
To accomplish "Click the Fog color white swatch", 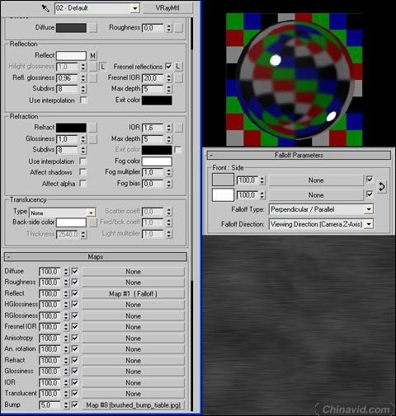I will coord(157,161).
